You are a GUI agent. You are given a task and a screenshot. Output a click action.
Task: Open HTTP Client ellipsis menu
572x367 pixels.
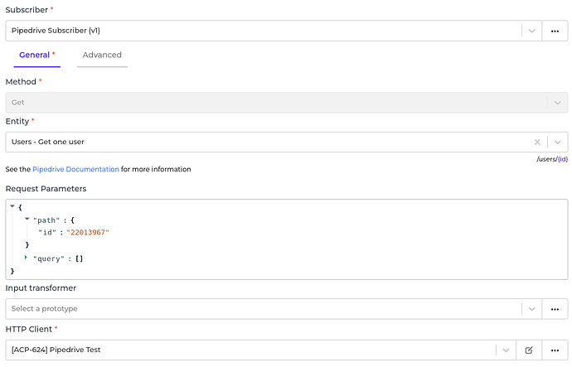(x=555, y=350)
